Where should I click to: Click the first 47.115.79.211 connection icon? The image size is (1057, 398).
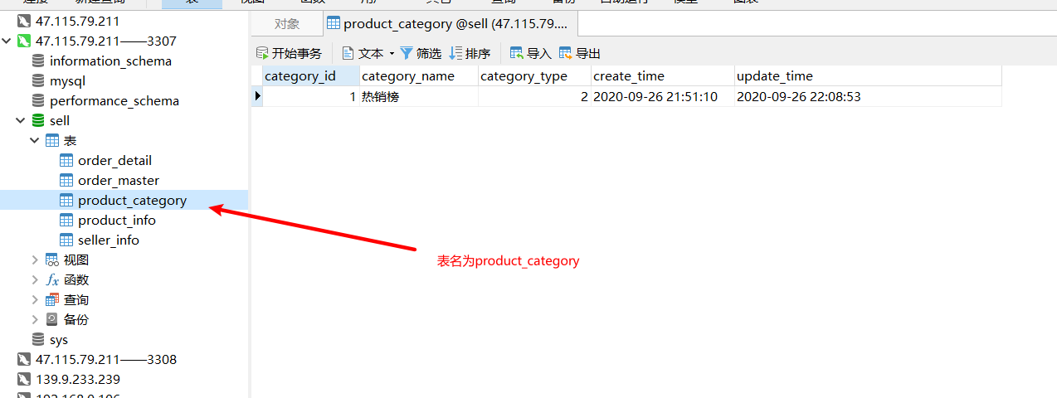pyautogui.click(x=24, y=21)
